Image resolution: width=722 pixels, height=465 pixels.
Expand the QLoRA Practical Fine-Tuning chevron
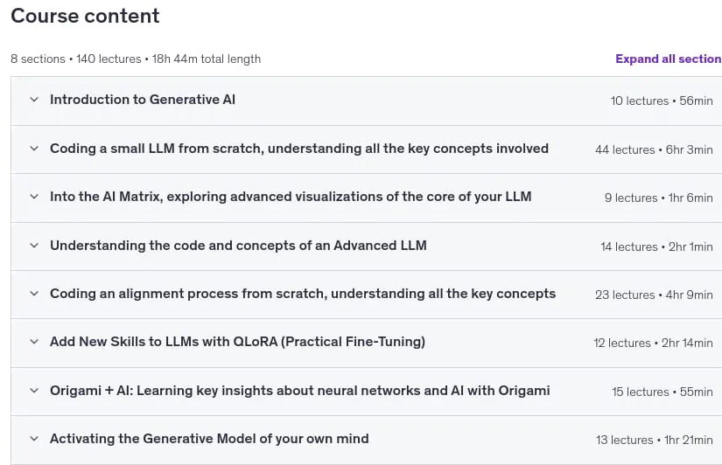point(34,342)
